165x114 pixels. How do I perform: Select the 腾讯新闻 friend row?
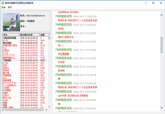(x=25, y=43)
